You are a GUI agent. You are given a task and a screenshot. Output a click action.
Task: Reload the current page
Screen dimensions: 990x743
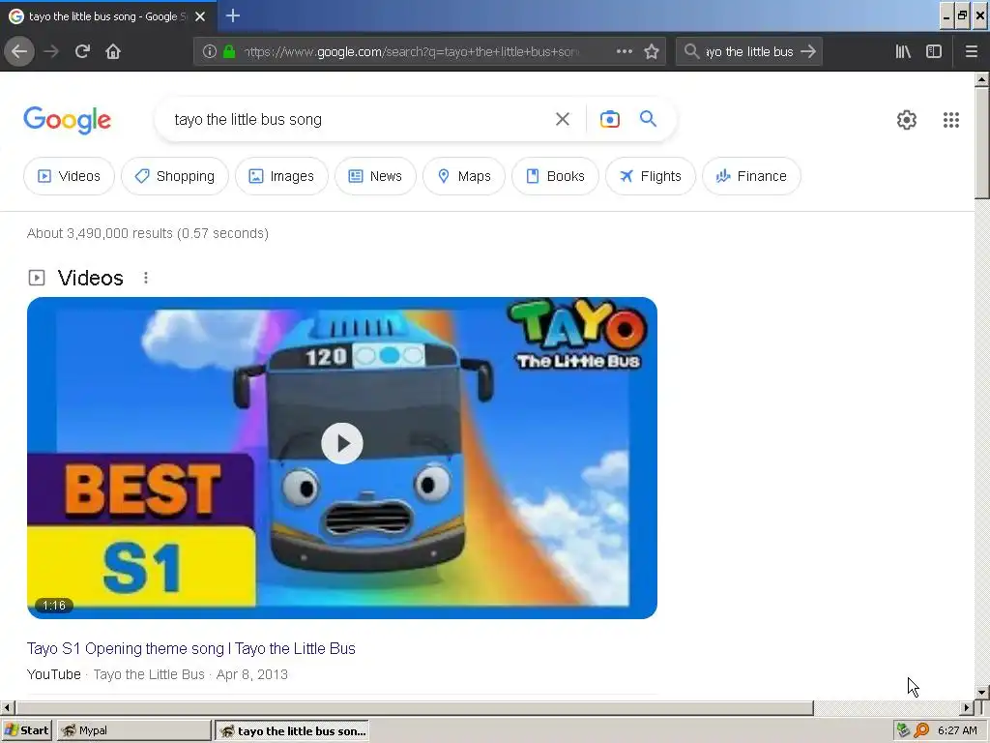click(x=82, y=51)
